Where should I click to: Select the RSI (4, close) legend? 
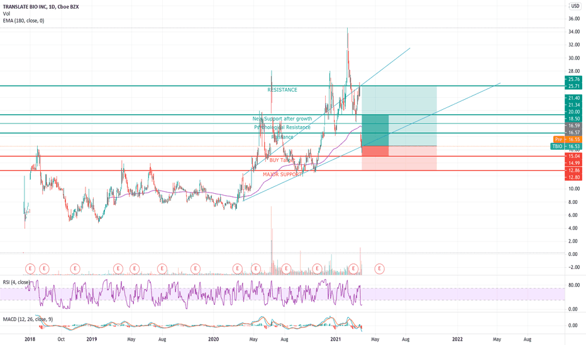click(x=16, y=282)
